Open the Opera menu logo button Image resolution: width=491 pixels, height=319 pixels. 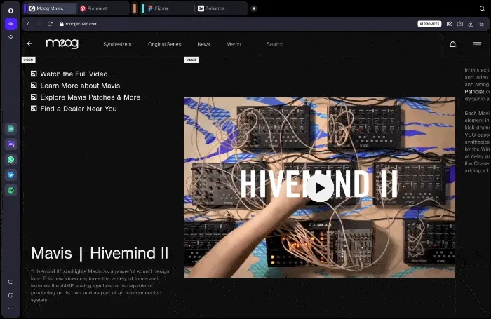pos(11,11)
